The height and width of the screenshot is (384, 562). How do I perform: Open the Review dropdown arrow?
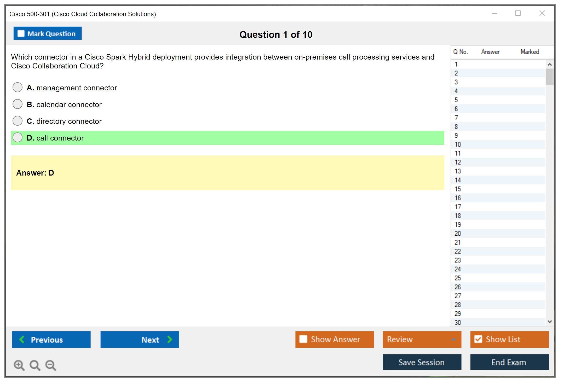[x=454, y=339]
